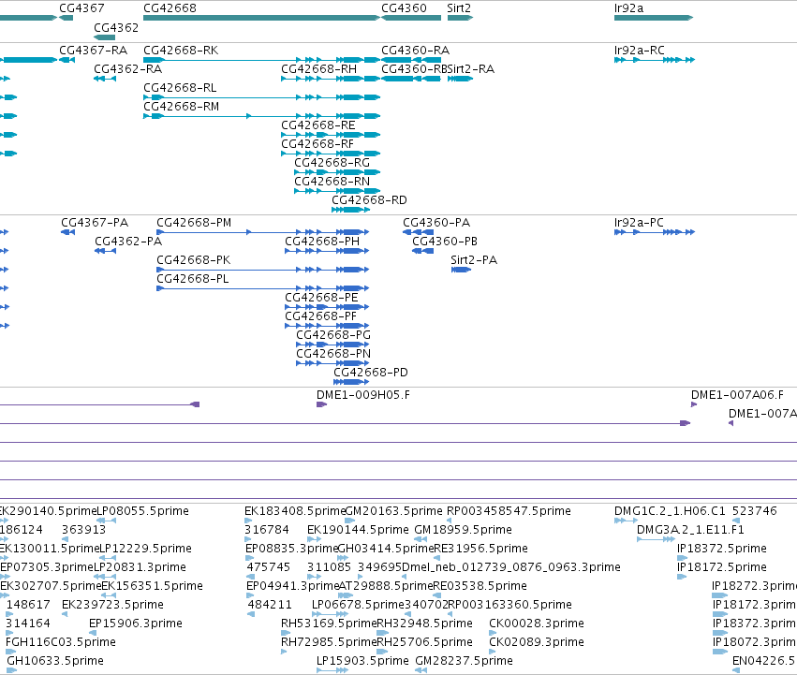The width and height of the screenshot is (797, 675).
Task: Click the CG42668 gene bar
Action: (262, 18)
